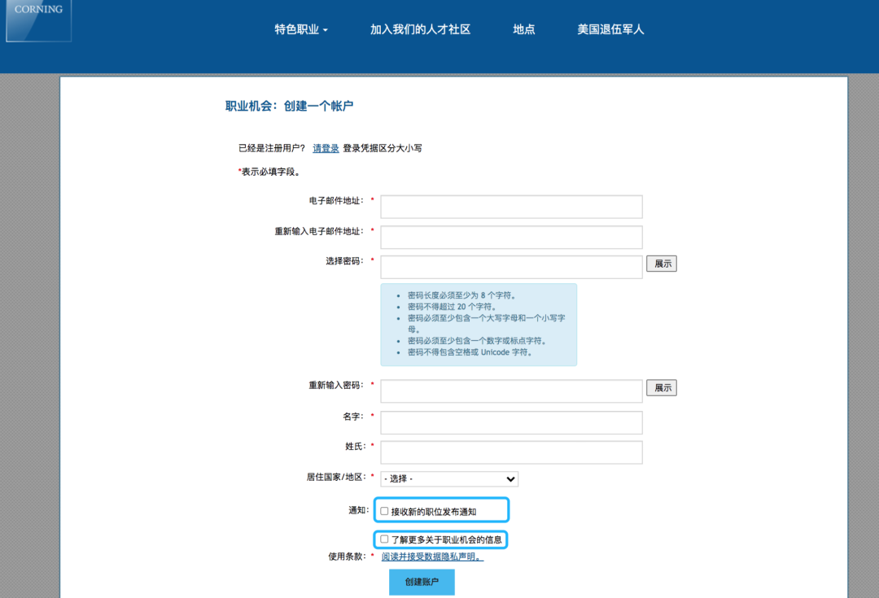Open the 居住国家/地区 dropdown

coord(449,478)
